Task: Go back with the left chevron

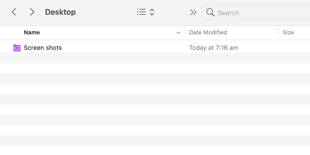Action: [14, 12]
